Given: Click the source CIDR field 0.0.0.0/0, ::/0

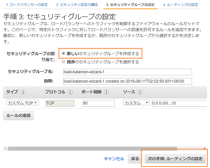Looking at the screenshot, I should point(179,103).
